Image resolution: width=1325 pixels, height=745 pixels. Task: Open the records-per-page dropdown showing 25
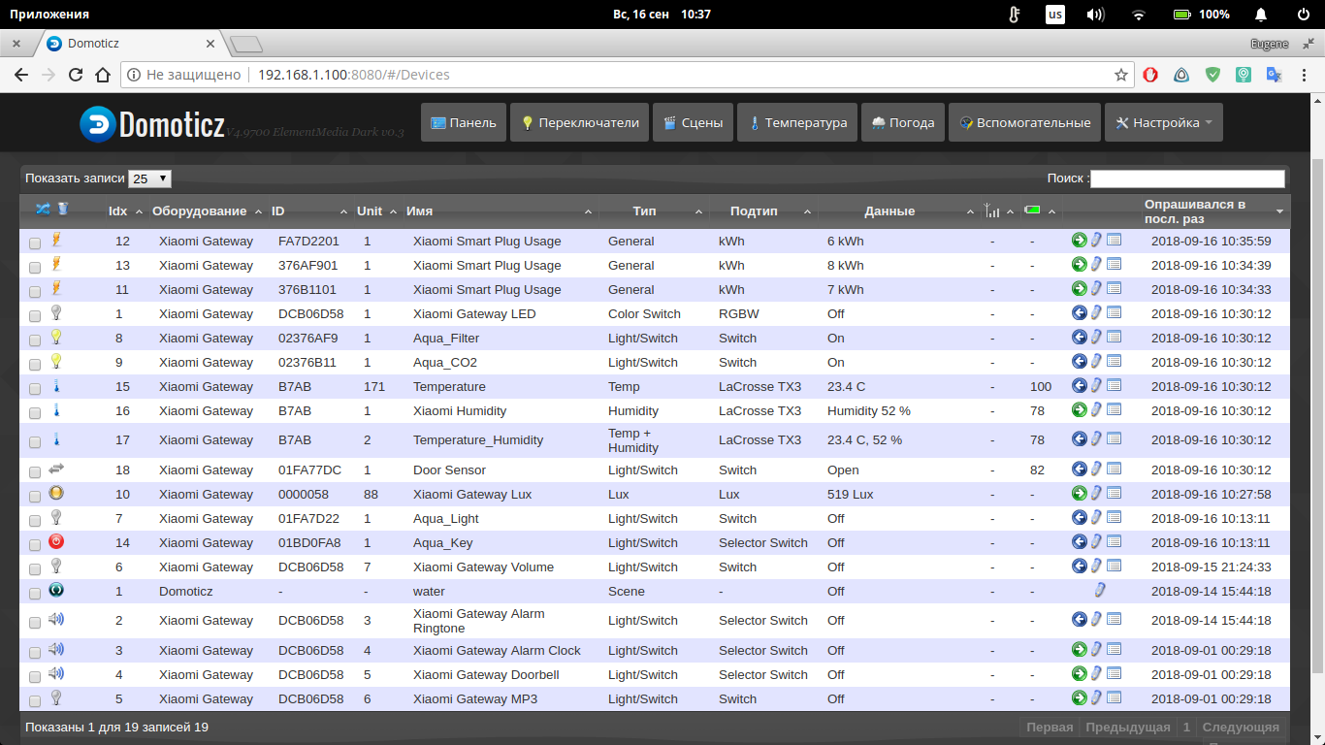pyautogui.click(x=149, y=178)
